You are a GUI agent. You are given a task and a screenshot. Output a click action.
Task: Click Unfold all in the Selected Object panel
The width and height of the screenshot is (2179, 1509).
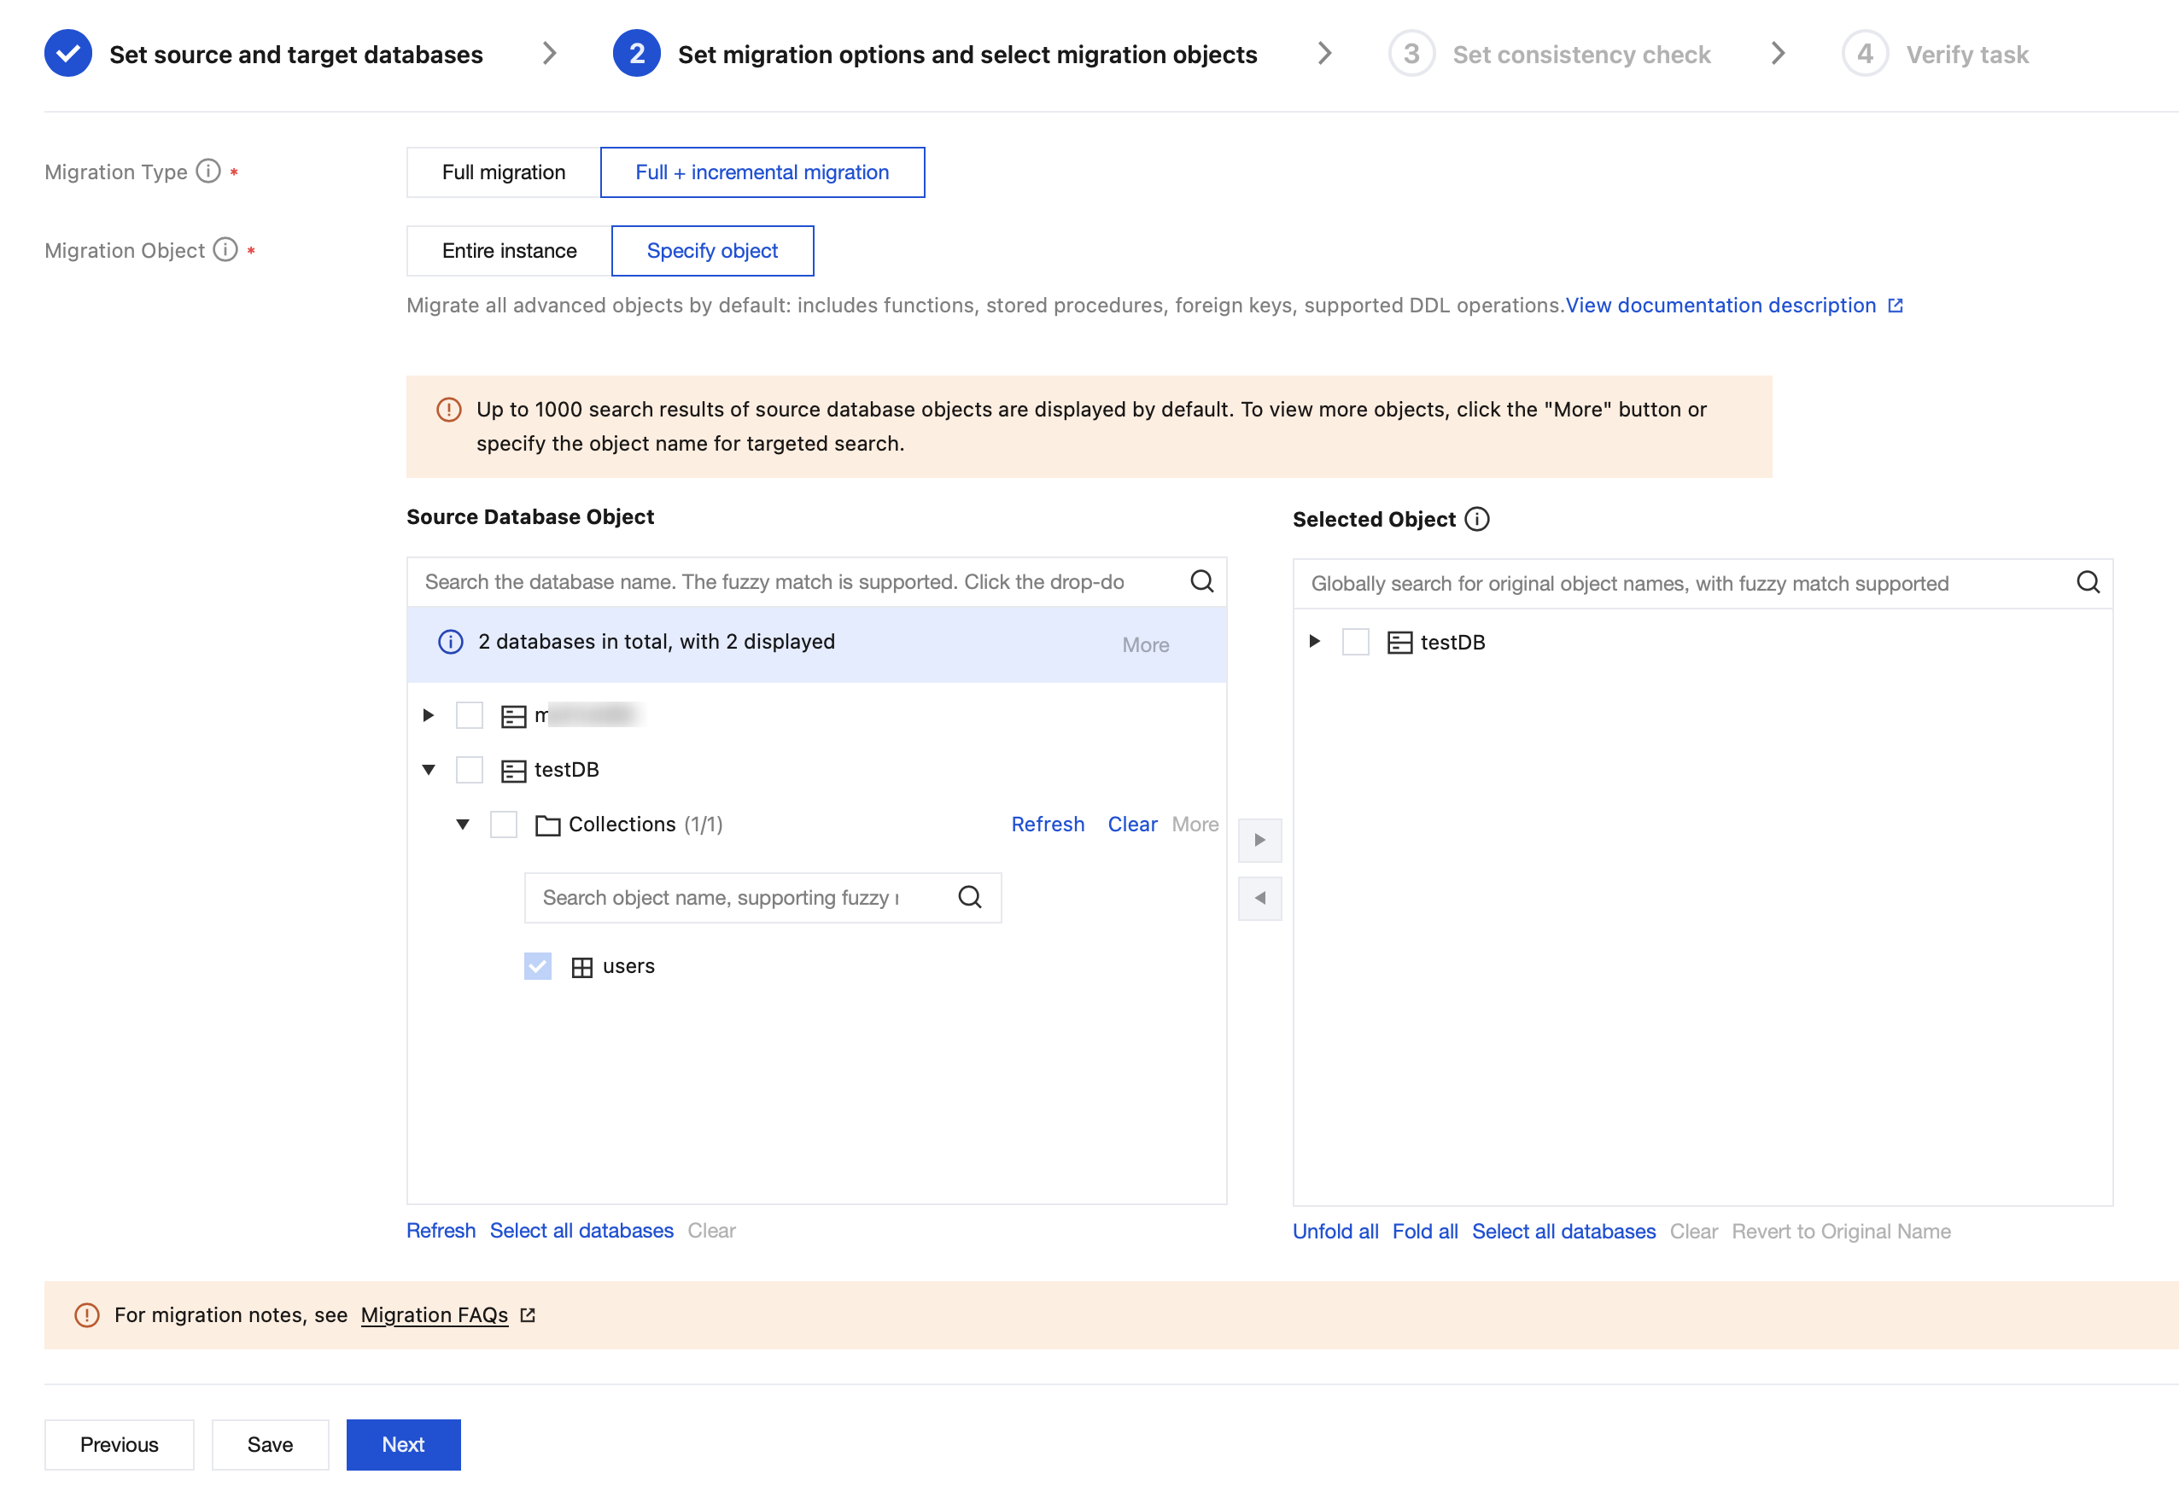pyautogui.click(x=1335, y=1231)
